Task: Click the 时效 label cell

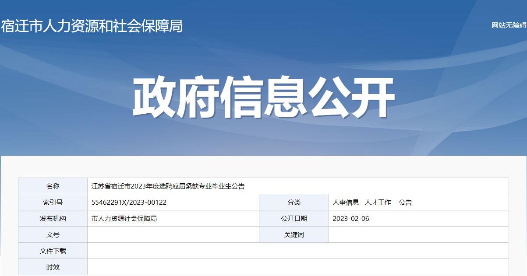Action: point(53,267)
